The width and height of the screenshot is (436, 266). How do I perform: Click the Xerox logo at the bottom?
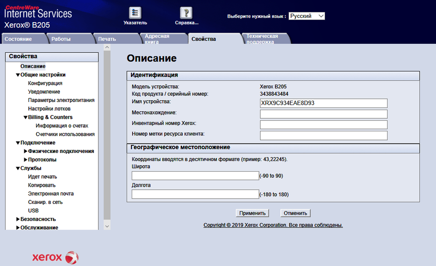55,258
